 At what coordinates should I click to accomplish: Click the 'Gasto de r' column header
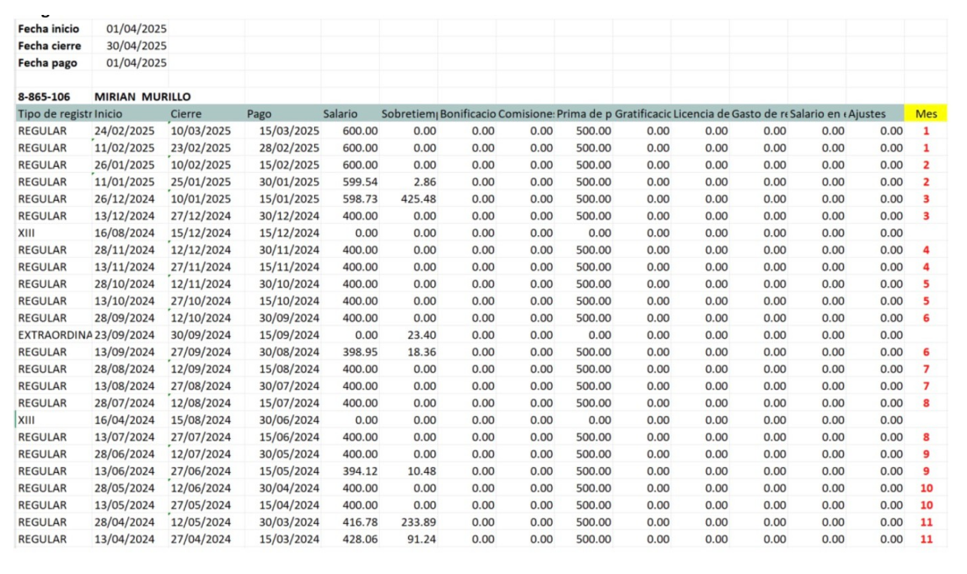(x=759, y=114)
